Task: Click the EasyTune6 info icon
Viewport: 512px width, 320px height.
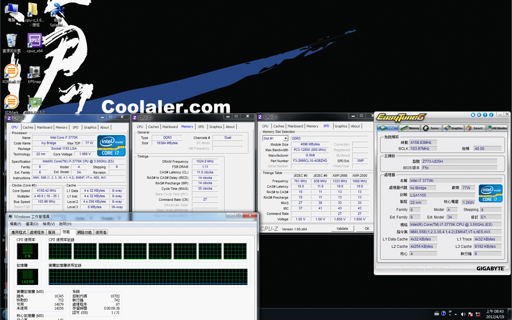Action: (x=491, y=115)
